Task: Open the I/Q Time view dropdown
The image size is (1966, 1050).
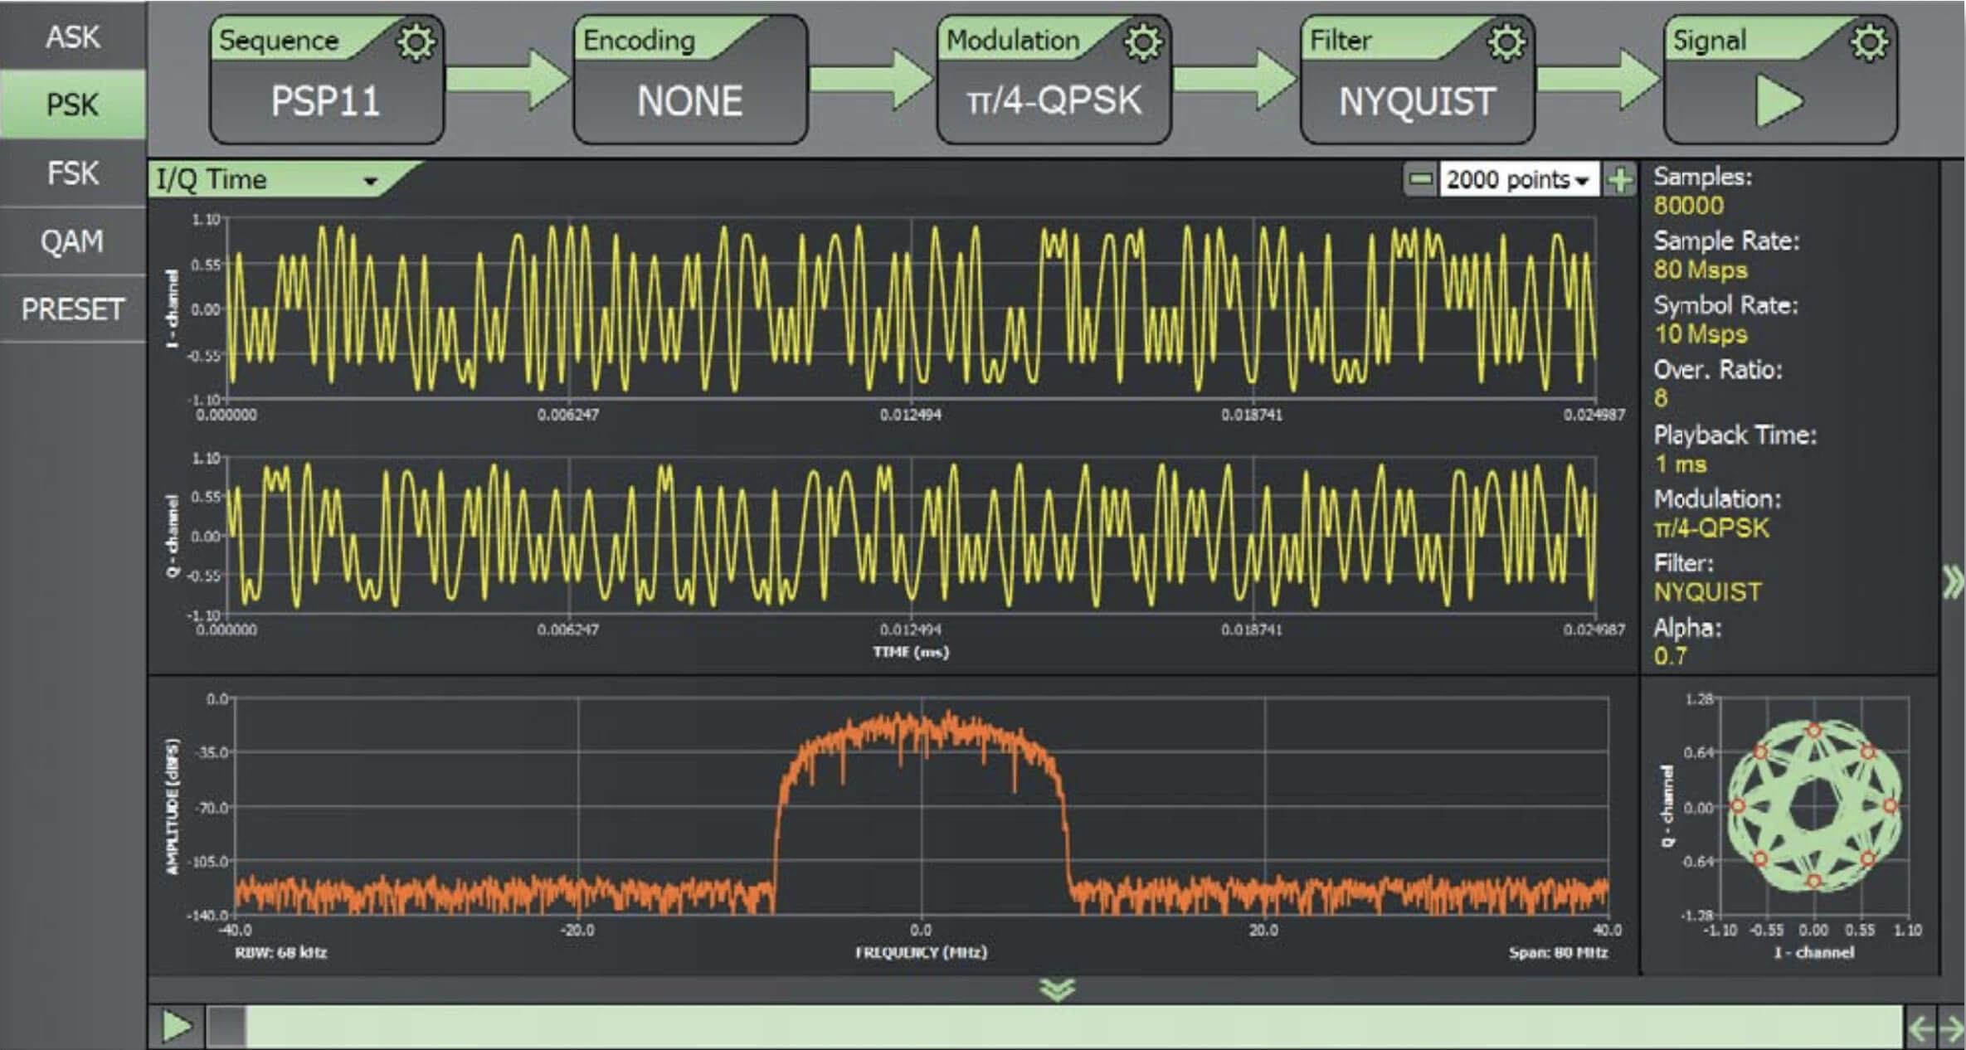Action: pos(371,180)
